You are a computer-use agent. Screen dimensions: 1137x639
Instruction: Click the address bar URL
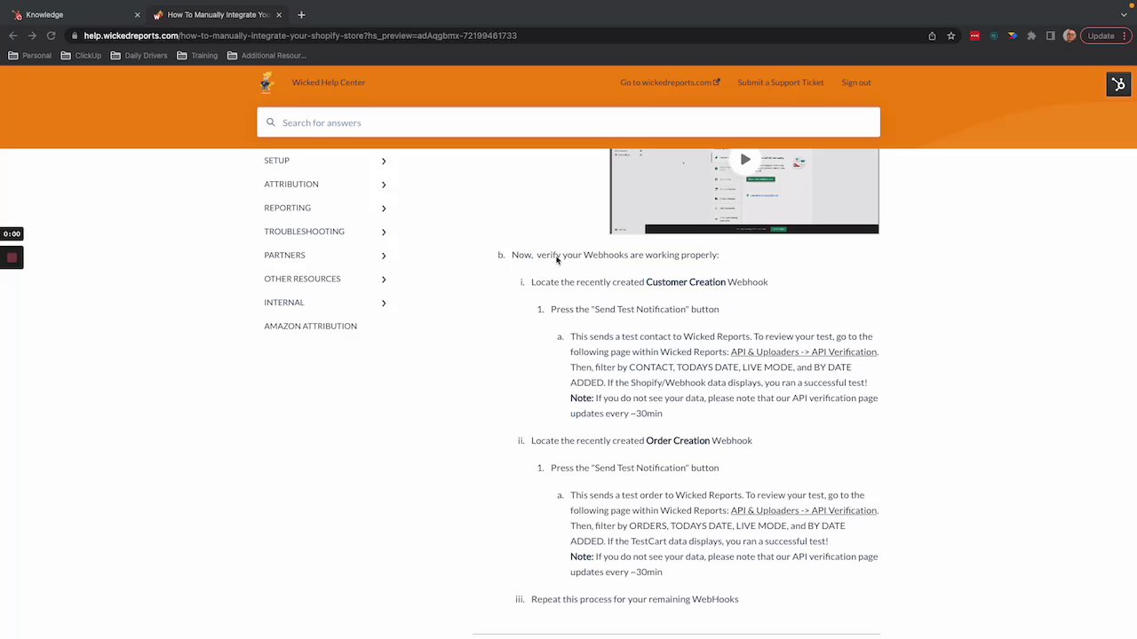coord(300,35)
